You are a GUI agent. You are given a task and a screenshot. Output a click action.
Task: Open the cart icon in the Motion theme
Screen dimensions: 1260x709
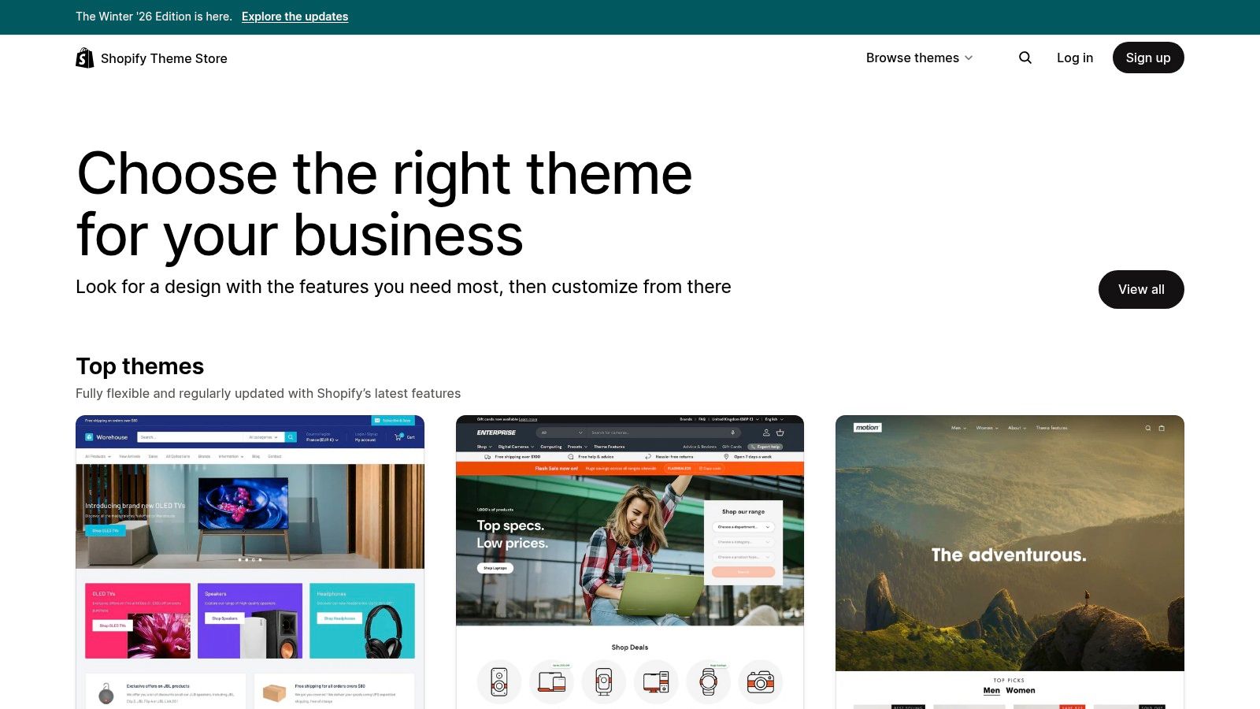pos(1161,428)
